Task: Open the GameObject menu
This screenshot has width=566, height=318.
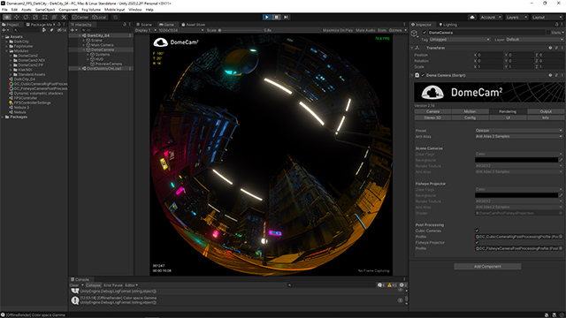Action: [x=45, y=10]
